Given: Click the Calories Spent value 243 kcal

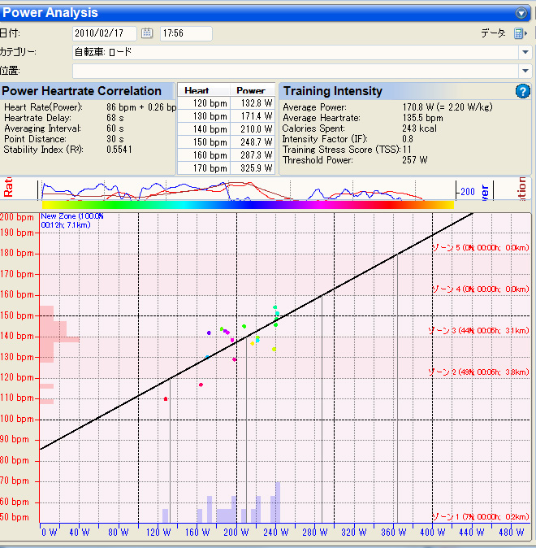Looking at the screenshot, I should coord(419,128).
